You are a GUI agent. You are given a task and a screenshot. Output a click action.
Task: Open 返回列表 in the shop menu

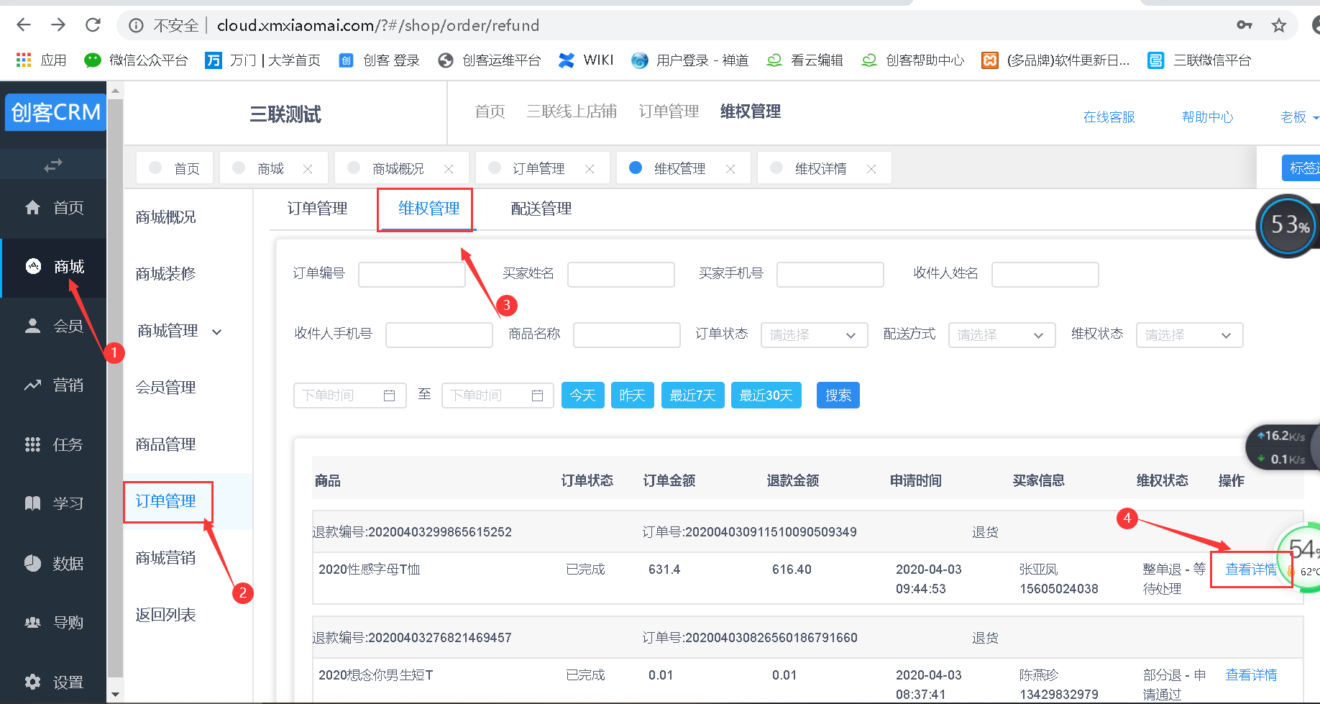165,615
